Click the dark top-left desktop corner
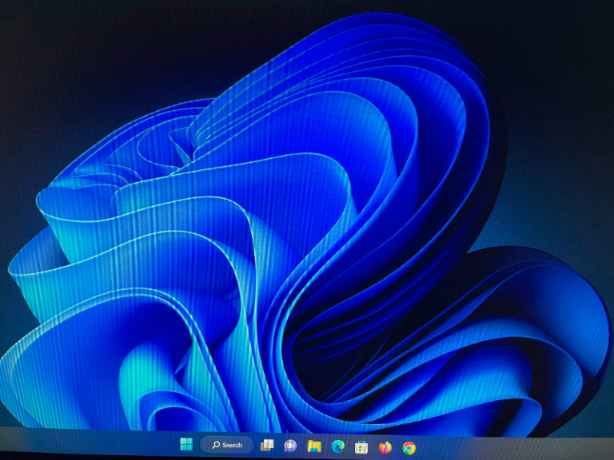 coord(24,24)
